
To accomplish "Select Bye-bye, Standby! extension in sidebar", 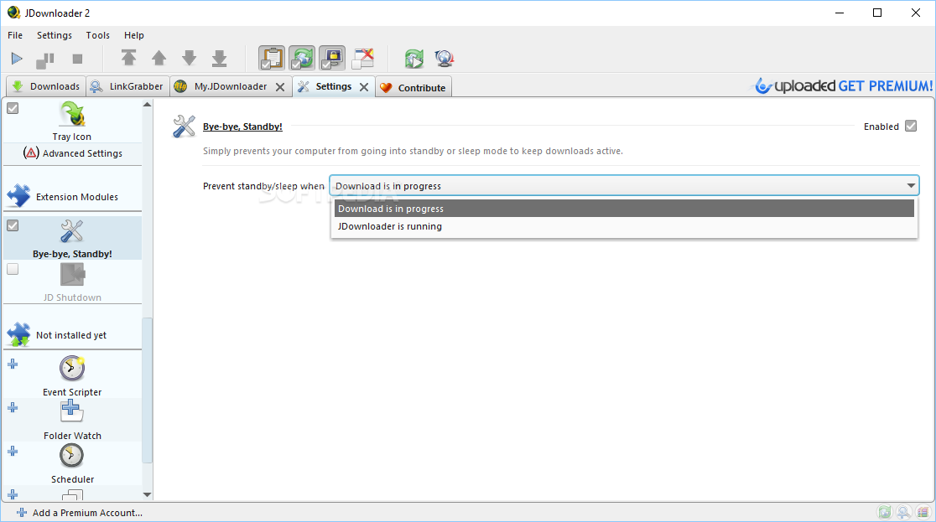I will (x=72, y=239).
